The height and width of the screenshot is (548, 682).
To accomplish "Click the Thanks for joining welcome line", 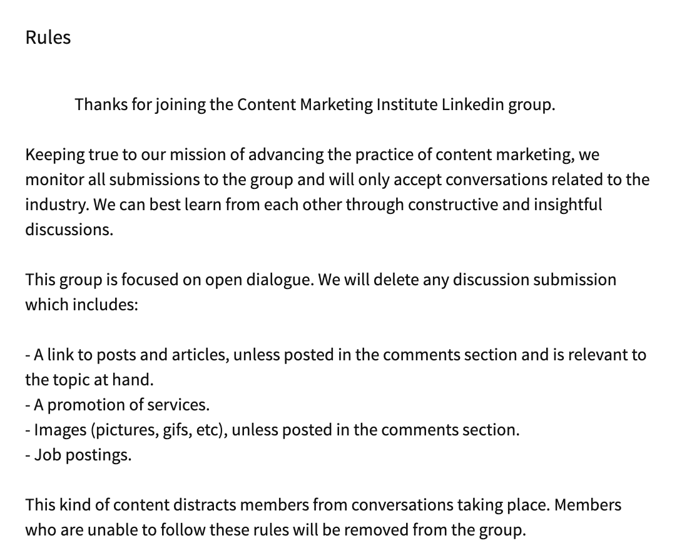I will pyautogui.click(x=315, y=105).
